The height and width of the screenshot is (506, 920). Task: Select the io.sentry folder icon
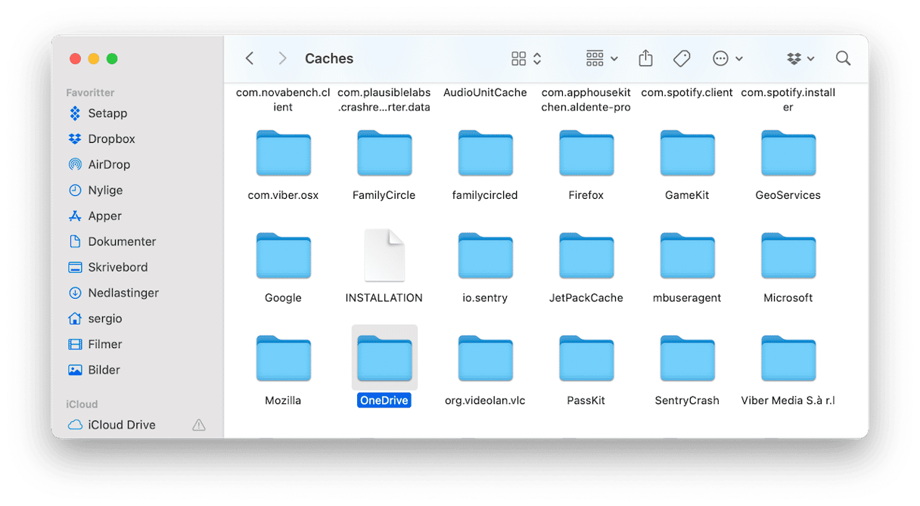[x=485, y=256]
